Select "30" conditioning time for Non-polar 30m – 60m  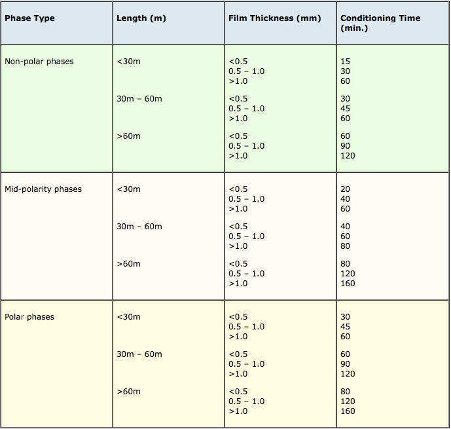click(x=345, y=99)
